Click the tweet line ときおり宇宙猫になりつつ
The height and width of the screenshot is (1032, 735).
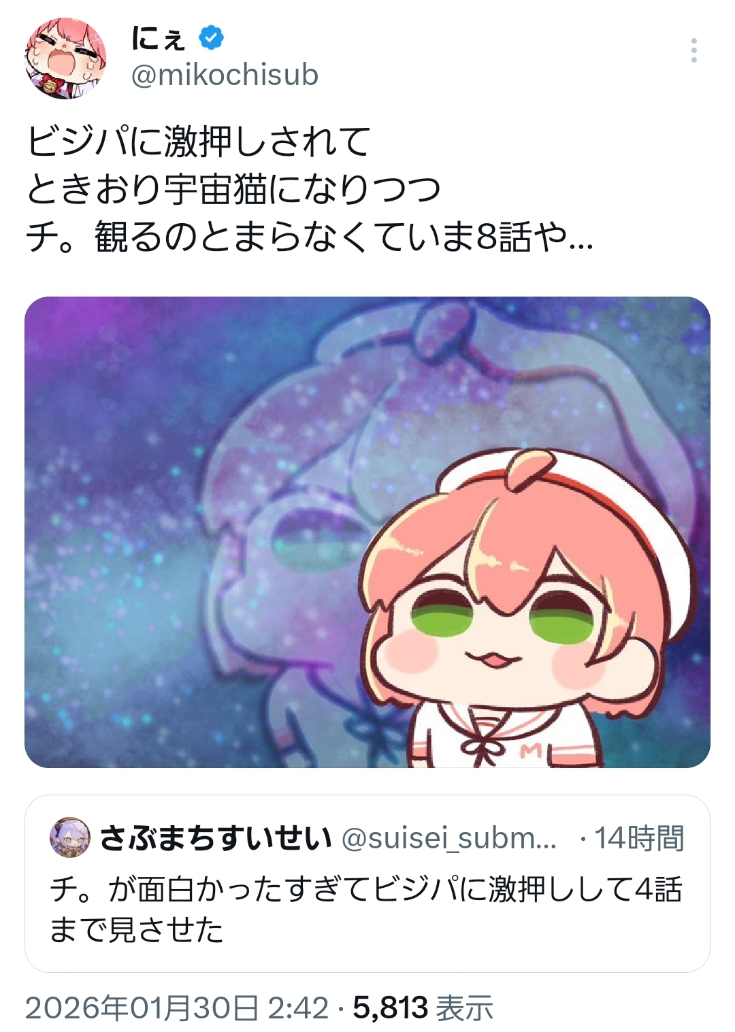pyautogui.click(x=233, y=190)
